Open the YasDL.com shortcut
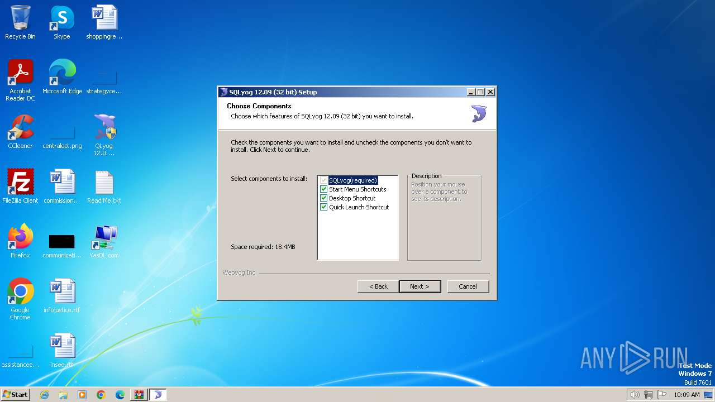The height and width of the screenshot is (402, 715). coord(104,241)
